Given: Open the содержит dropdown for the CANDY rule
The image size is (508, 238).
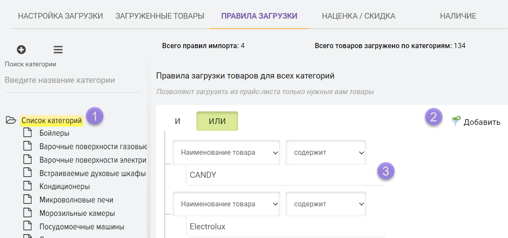Looking at the screenshot, I should [325, 153].
